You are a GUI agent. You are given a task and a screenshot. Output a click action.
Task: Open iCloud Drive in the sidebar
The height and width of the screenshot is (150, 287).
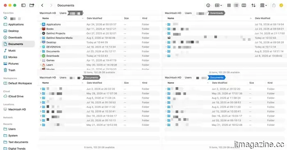point(16,96)
